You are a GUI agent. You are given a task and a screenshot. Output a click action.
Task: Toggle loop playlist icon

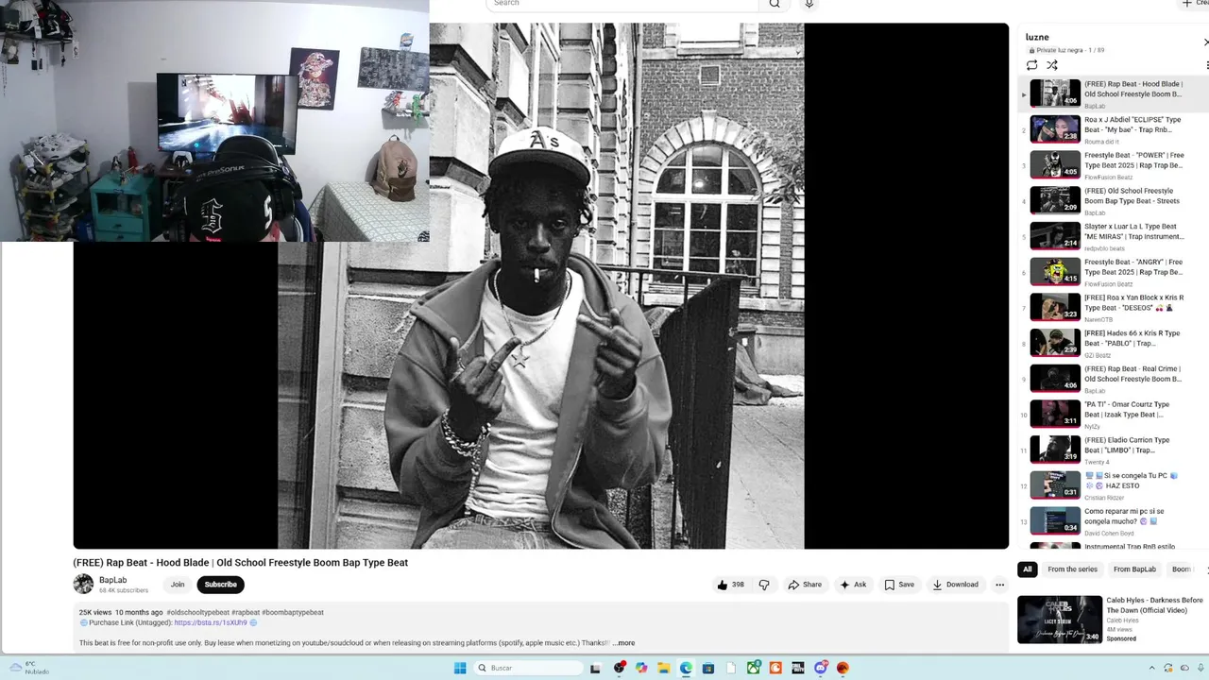[x=1031, y=65]
